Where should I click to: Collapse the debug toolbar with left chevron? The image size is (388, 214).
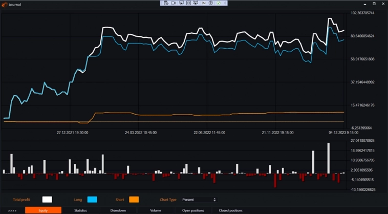tap(225, 3)
